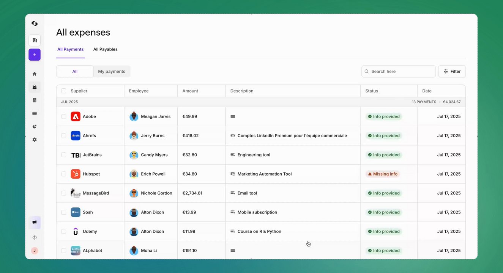
Task: Check the Adobe row checkbox
Action: coord(64,116)
